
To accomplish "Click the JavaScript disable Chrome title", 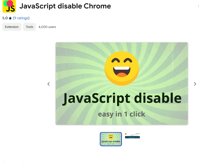I will pos(65,6).
